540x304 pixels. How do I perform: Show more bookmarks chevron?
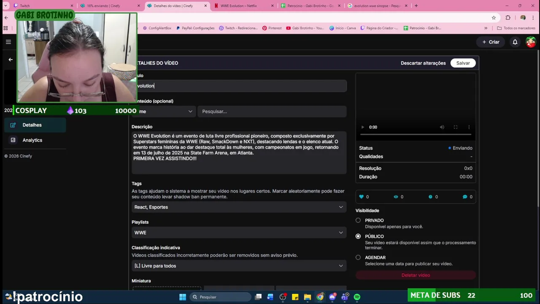(486, 28)
